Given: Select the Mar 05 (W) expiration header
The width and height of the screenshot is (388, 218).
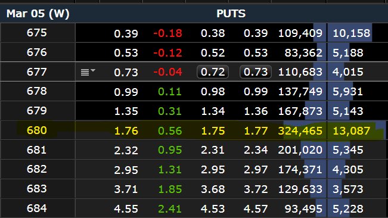Looking at the screenshot, I should (x=38, y=14).
